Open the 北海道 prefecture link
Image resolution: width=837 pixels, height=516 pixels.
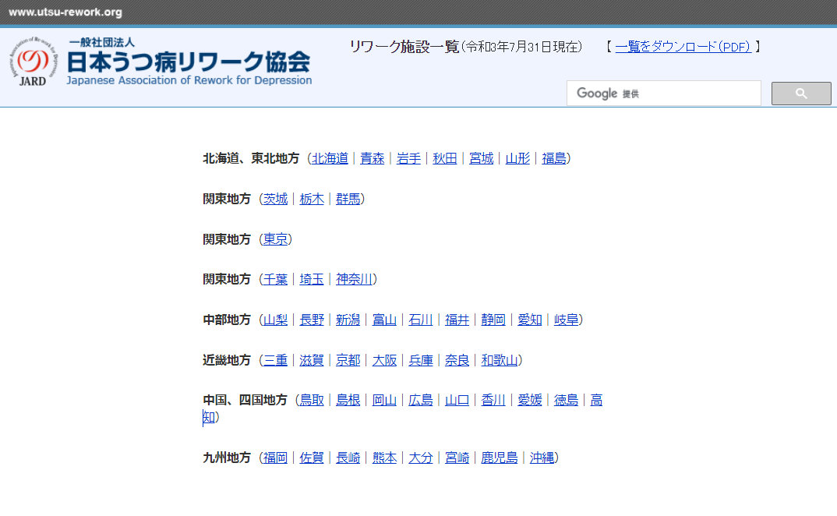[330, 158]
